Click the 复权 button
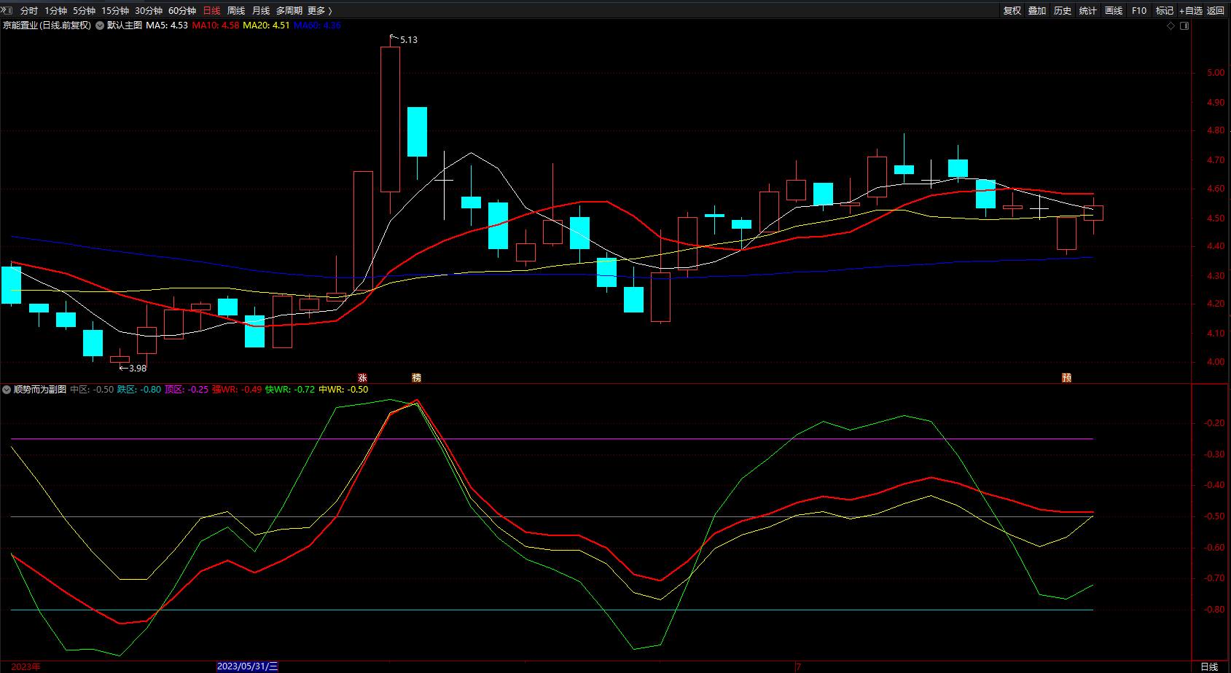 (x=1012, y=10)
